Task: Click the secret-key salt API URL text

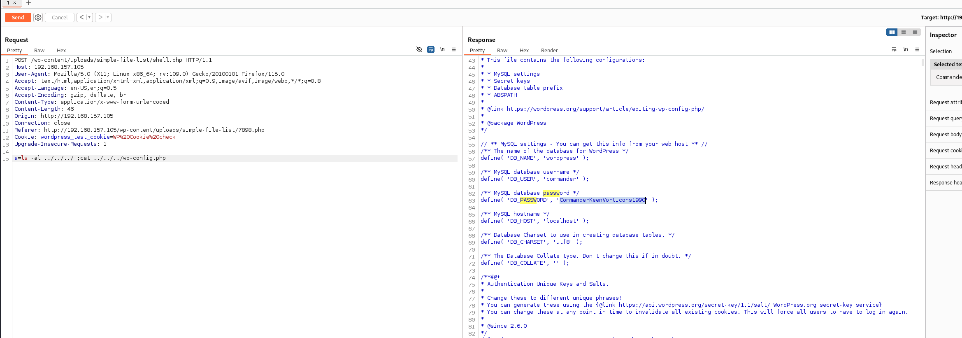Action: coord(694,305)
